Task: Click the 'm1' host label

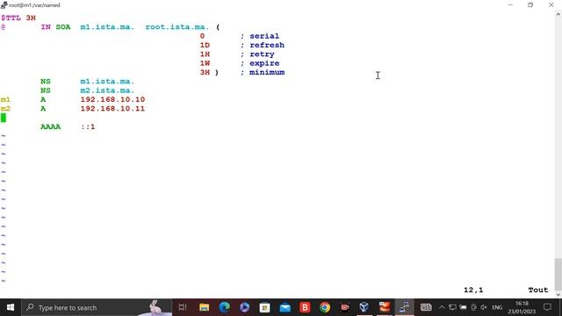Action: click(5, 99)
